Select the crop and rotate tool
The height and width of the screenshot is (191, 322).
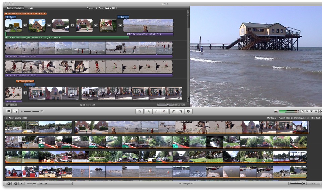pyautogui.click(x=181, y=111)
